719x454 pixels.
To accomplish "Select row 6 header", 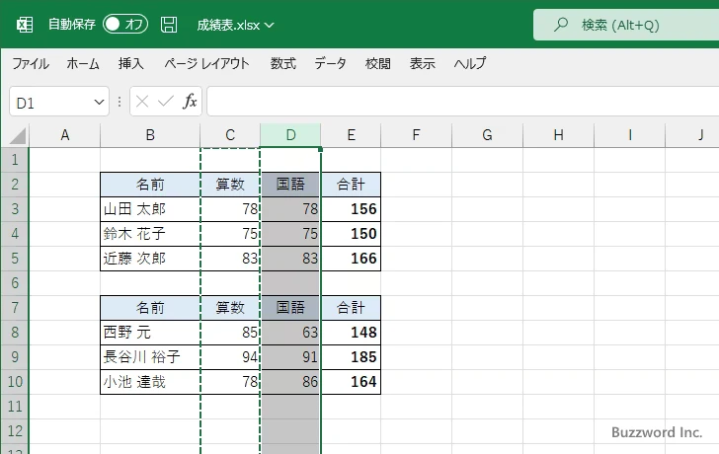I will 15,283.
